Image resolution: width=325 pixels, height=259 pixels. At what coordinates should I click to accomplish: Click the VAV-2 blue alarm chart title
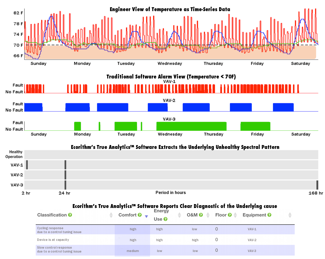[169, 100]
